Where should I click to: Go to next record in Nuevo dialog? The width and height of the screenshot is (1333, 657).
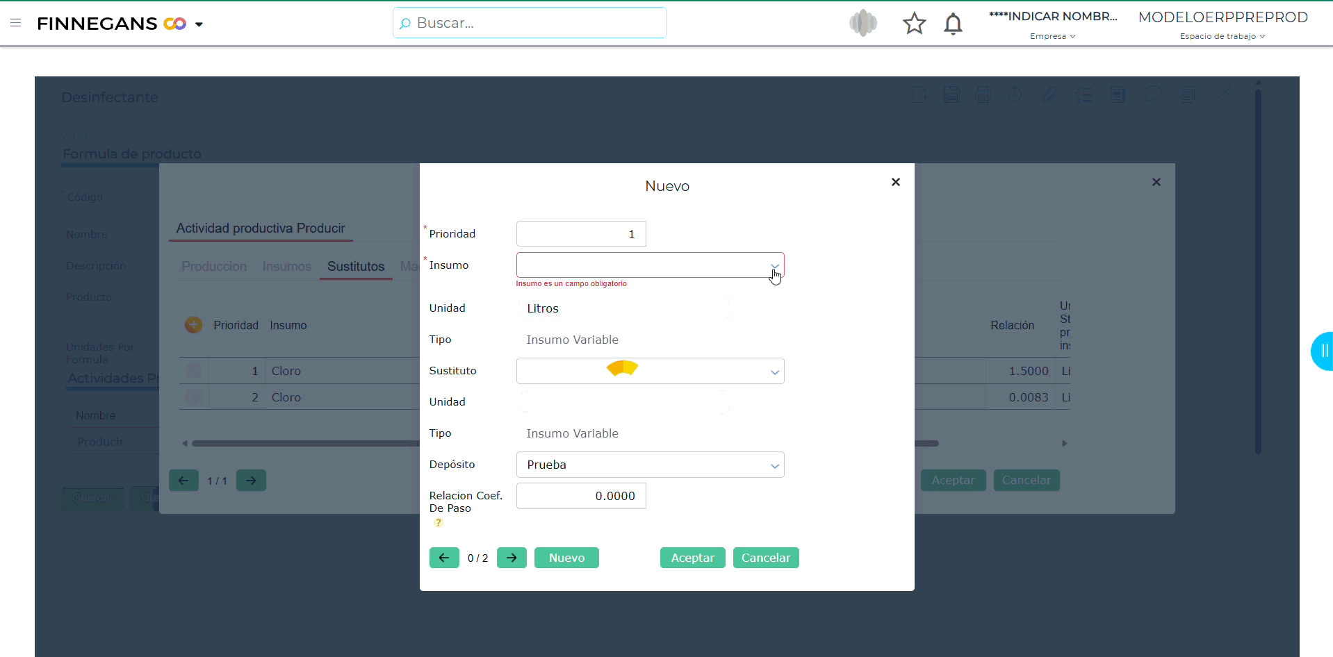[512, 558]
